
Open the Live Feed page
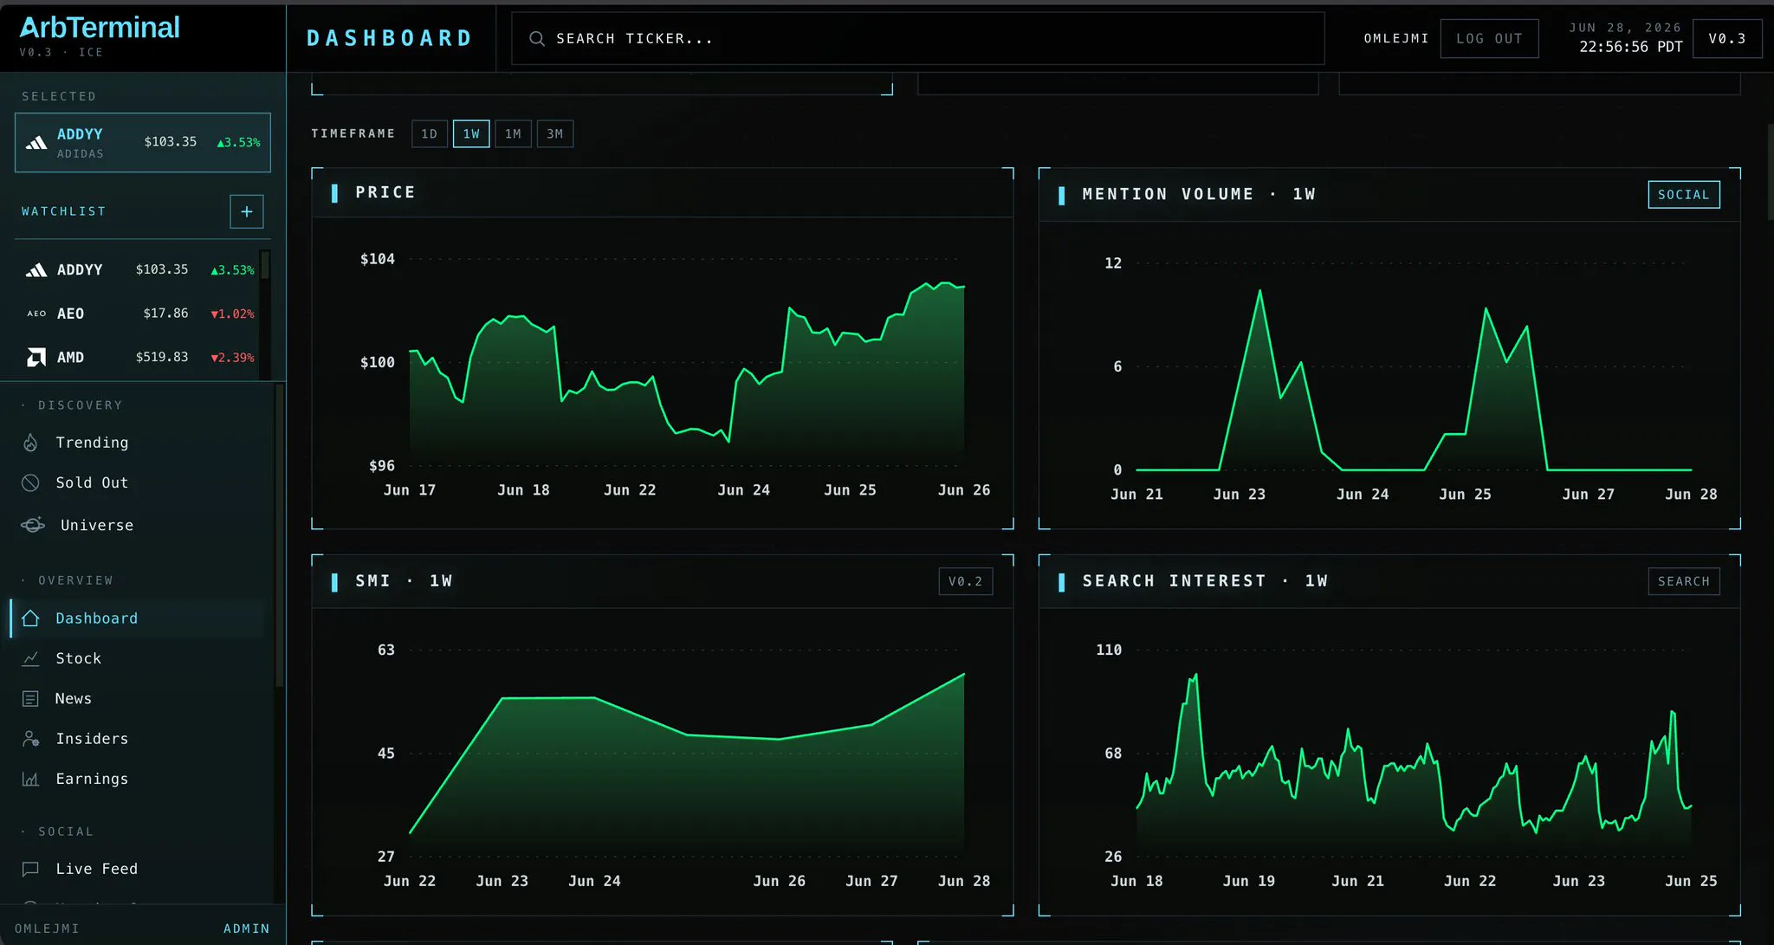pyautogui.click(x=96, y=869)
